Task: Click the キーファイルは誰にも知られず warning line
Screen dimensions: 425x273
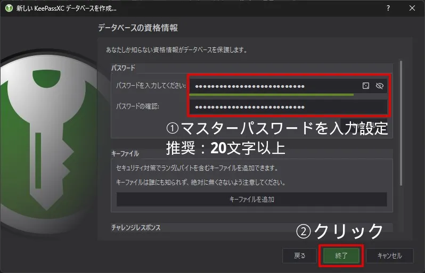Action: pyautogui.click(x=201, y=183)
